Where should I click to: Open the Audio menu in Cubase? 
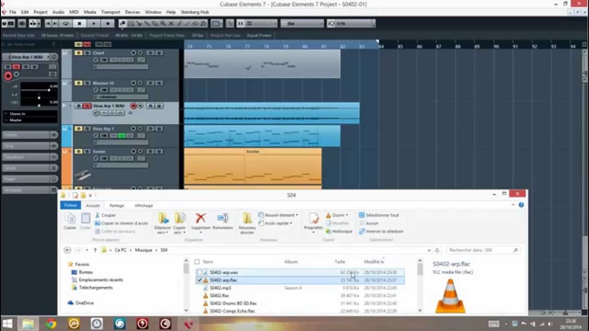tap(58, 12)
